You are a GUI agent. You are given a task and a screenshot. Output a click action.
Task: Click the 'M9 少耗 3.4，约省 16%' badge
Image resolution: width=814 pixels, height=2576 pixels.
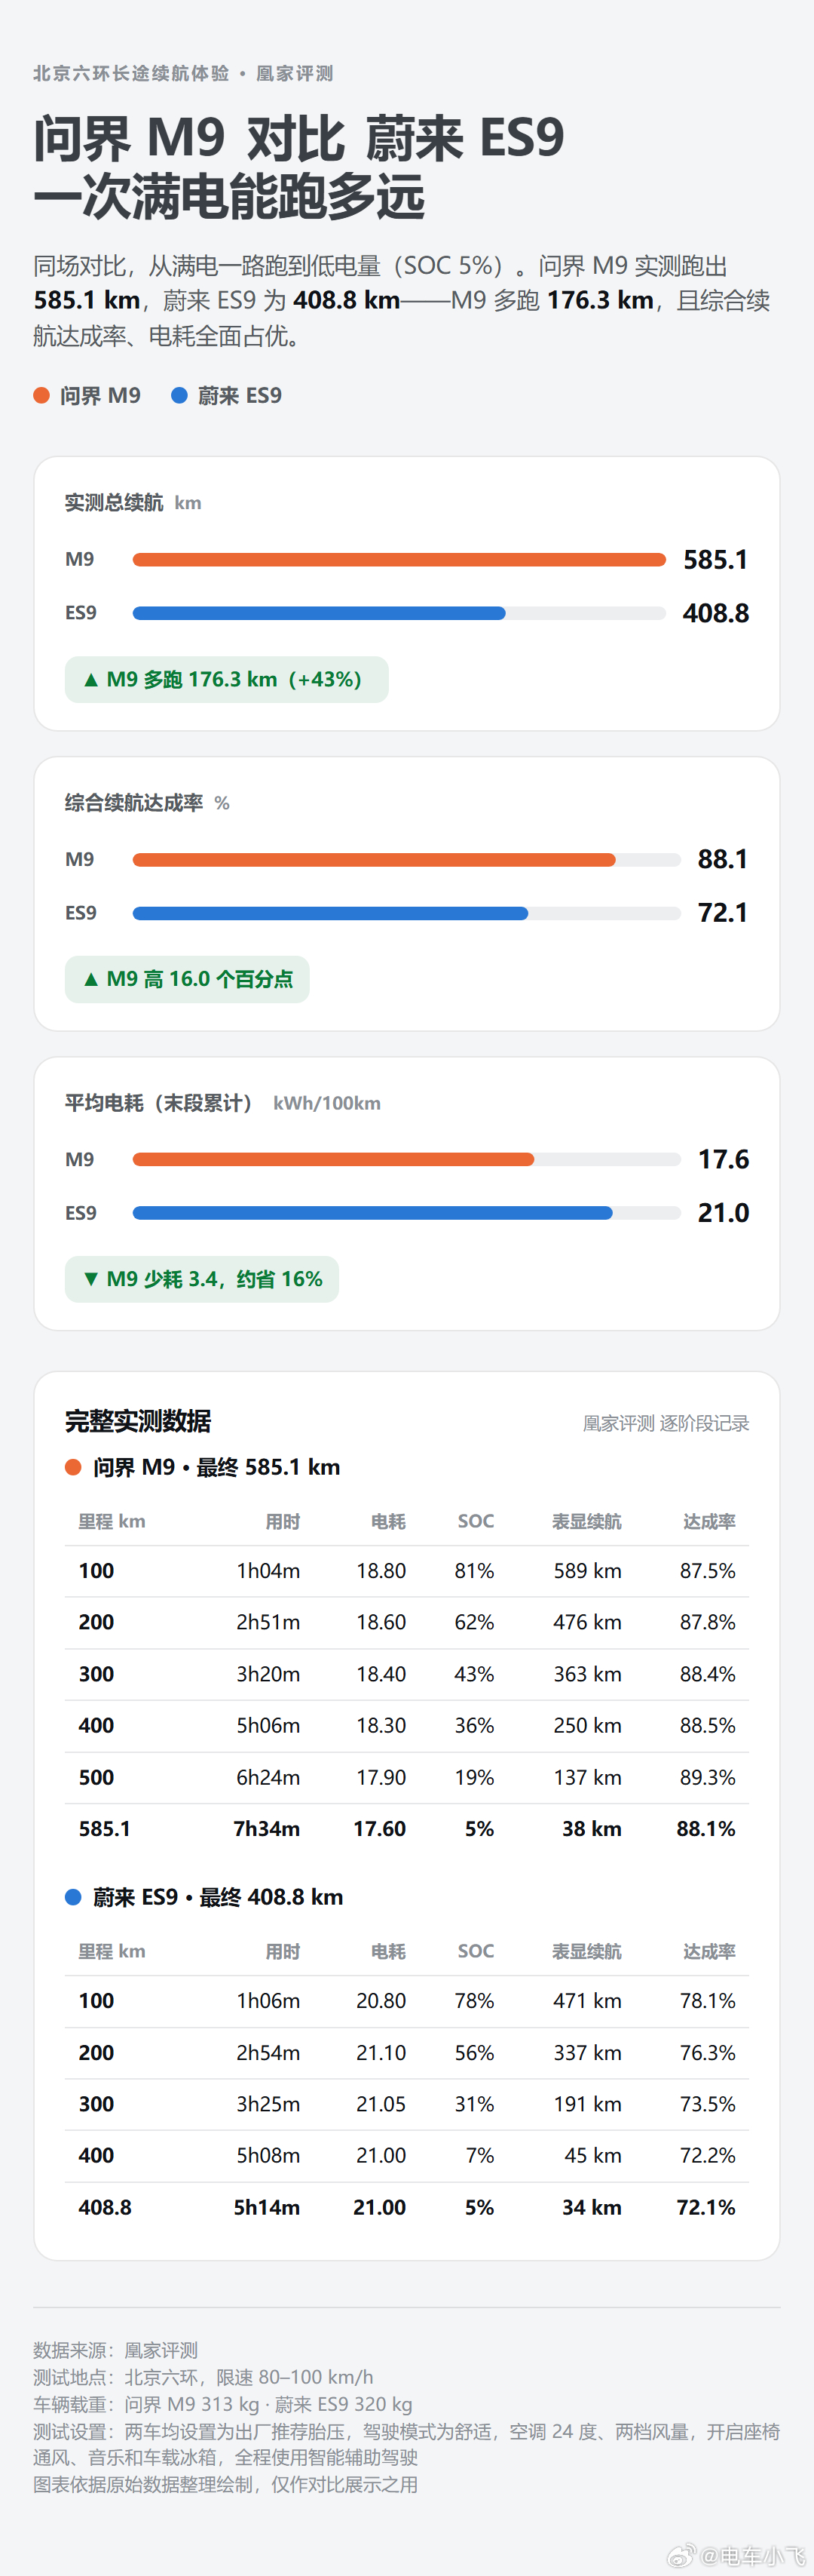pyautogui.click(x=202, y=1279)
